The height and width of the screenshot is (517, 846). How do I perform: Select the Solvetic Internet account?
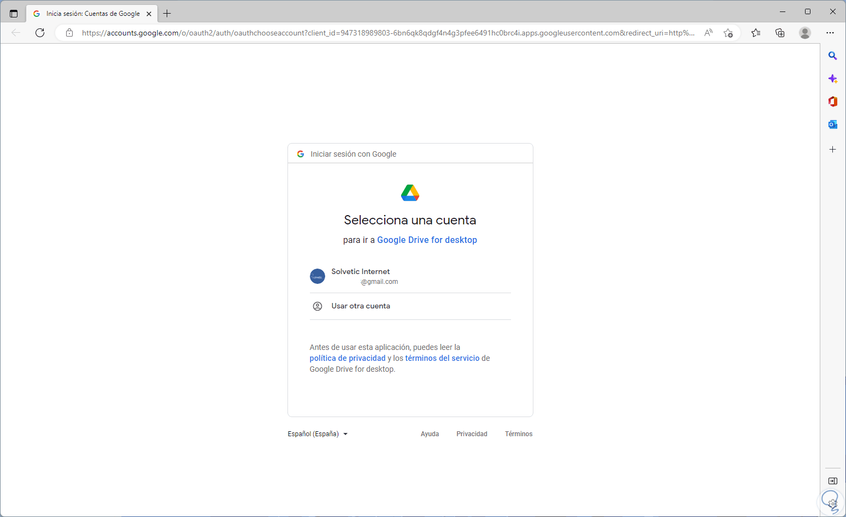(410, 276)
